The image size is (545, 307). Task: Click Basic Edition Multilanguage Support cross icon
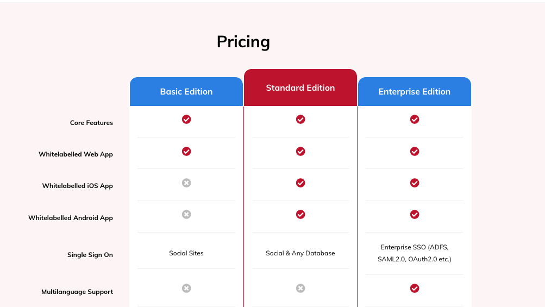(186, 288)
